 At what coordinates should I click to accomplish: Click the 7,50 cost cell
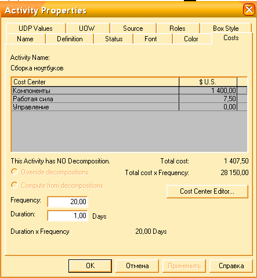click(208, 99)
